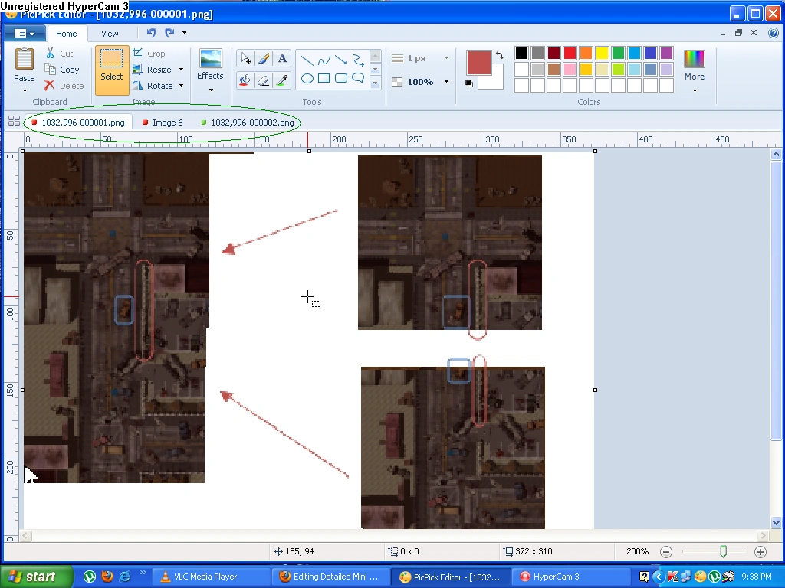The height and width of the screenshot is (588, 785).
Task: Select the Brush tool
Action: (x=263, y=58)
